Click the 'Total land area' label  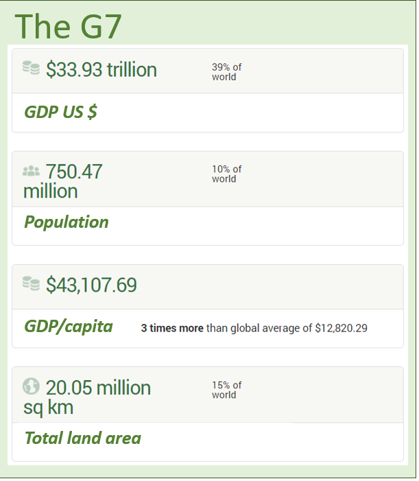point(82,438)
